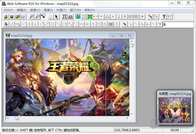Click the line with two end nodes icon
This screenshot has height=134, width=196.
click(x=96, y=17)
